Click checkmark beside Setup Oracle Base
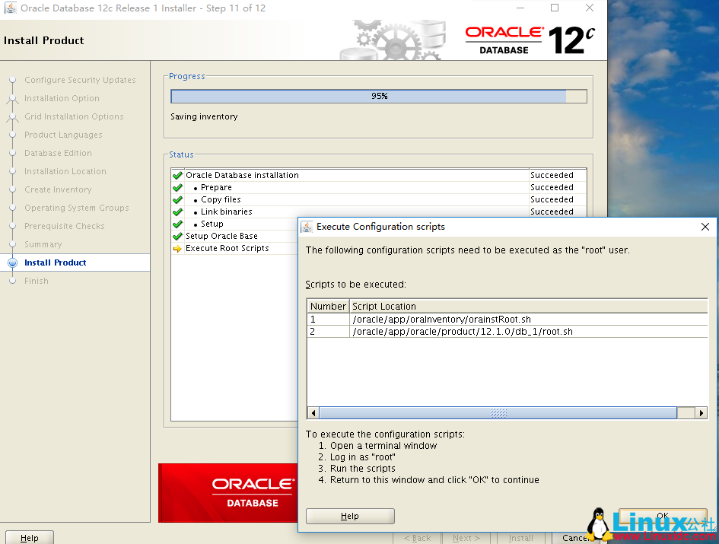 (x=177, y=236)
